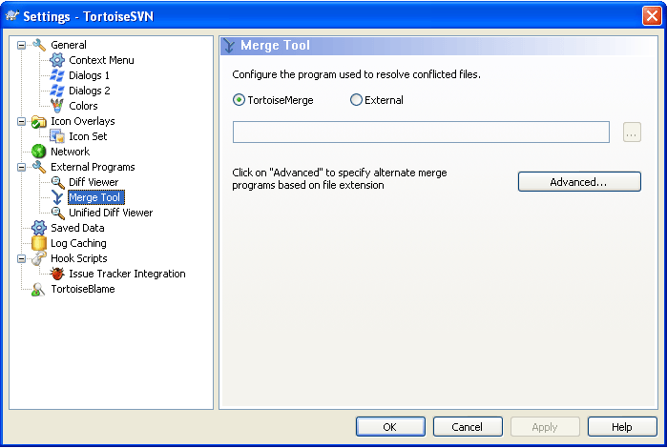667x448 pixels.
Task: Open the Advanced merge programs dialog
Action: [x=579, y=182]
